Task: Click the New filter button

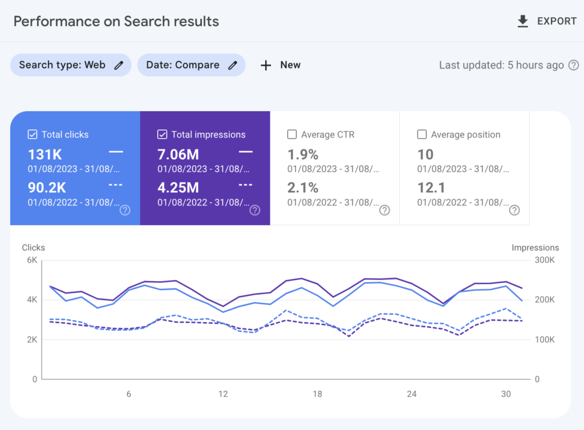Action: point(290,65)
